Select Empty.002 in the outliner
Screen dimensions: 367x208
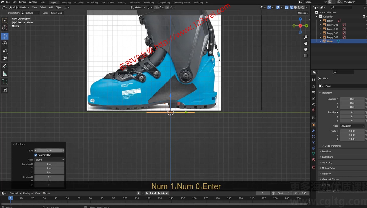(332, 29)
